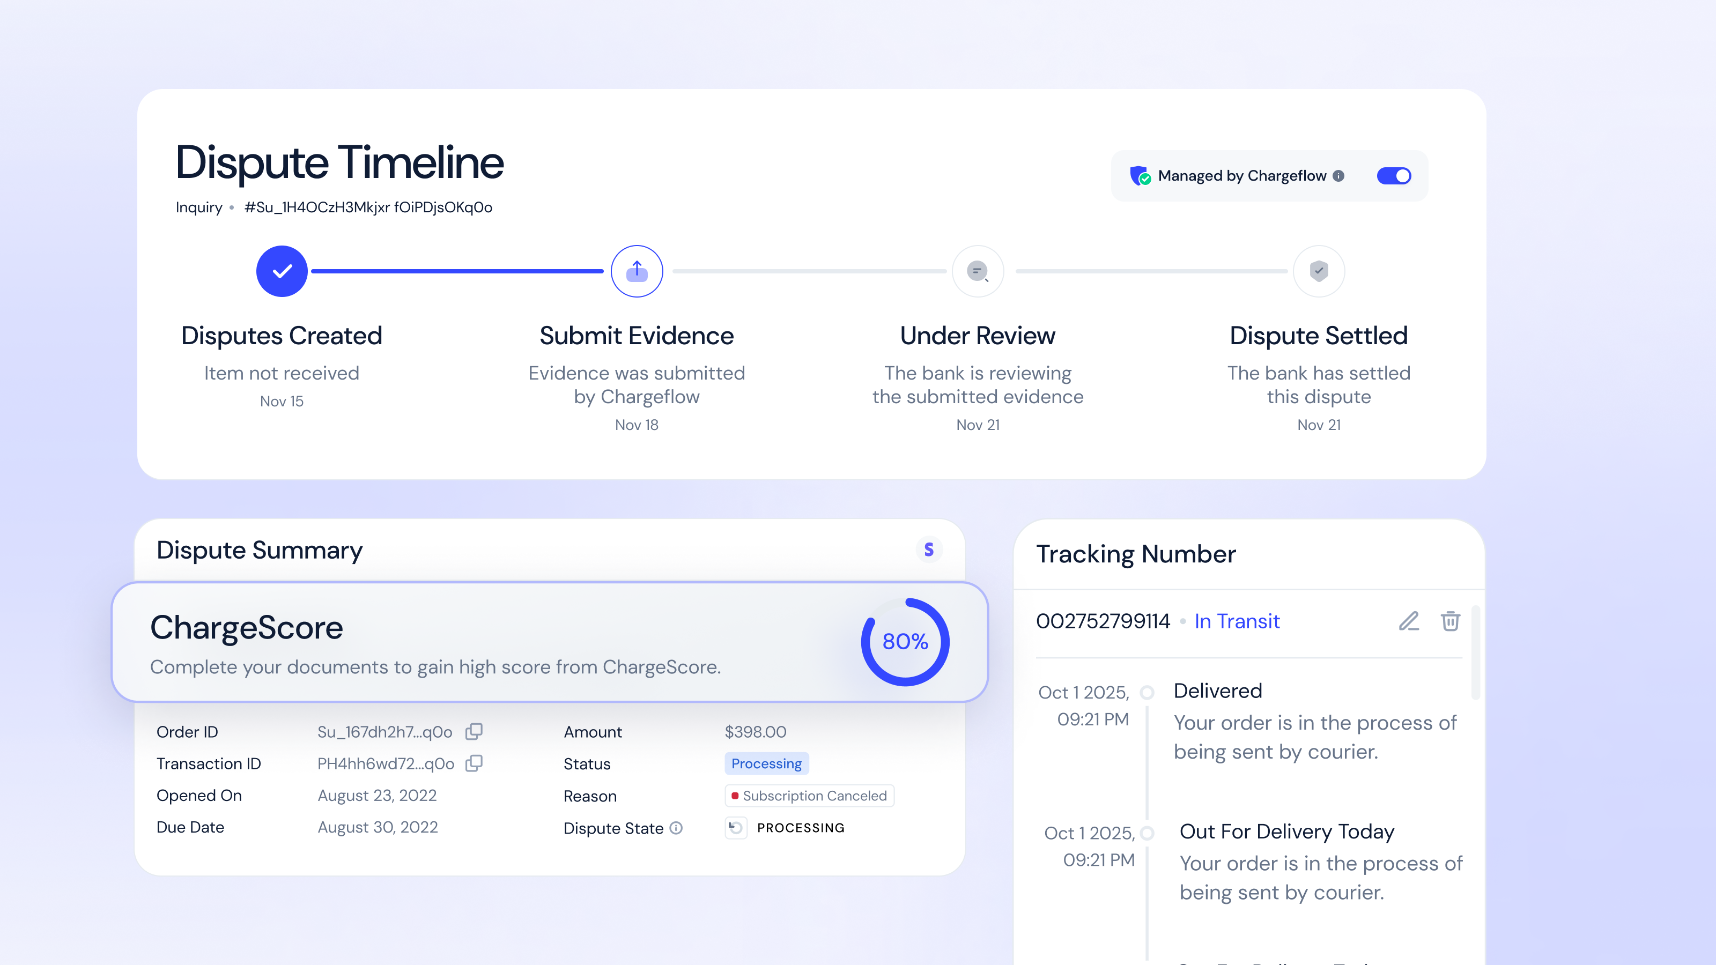This screenshot has width=1716, height=965.
Task: Click the Processing status badge
Action: 766,763
